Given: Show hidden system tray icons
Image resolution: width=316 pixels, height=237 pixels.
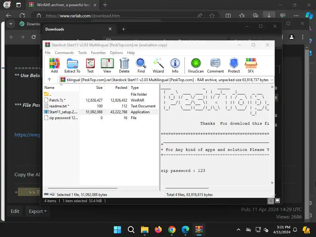Looking at the screenshot, I should point(239,230).
